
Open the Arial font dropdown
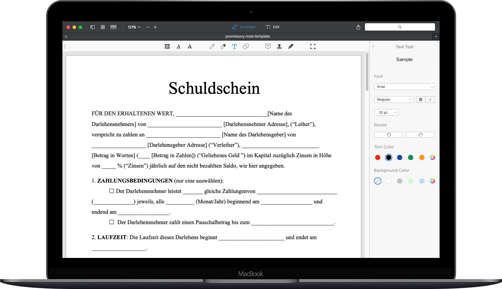[404, 87]
